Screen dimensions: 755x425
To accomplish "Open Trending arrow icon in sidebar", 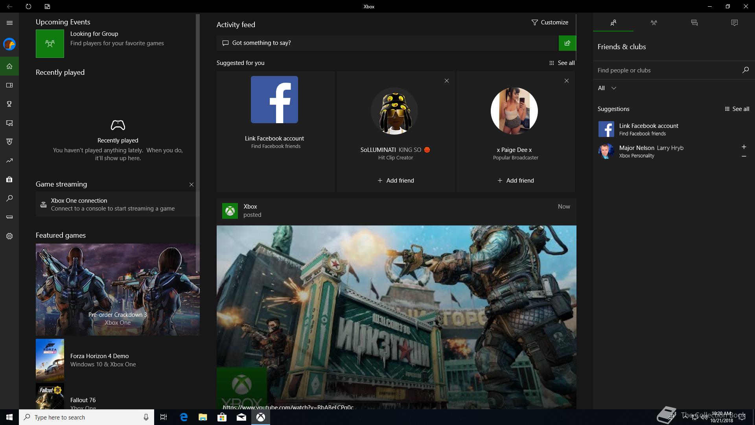I will 9,161.
